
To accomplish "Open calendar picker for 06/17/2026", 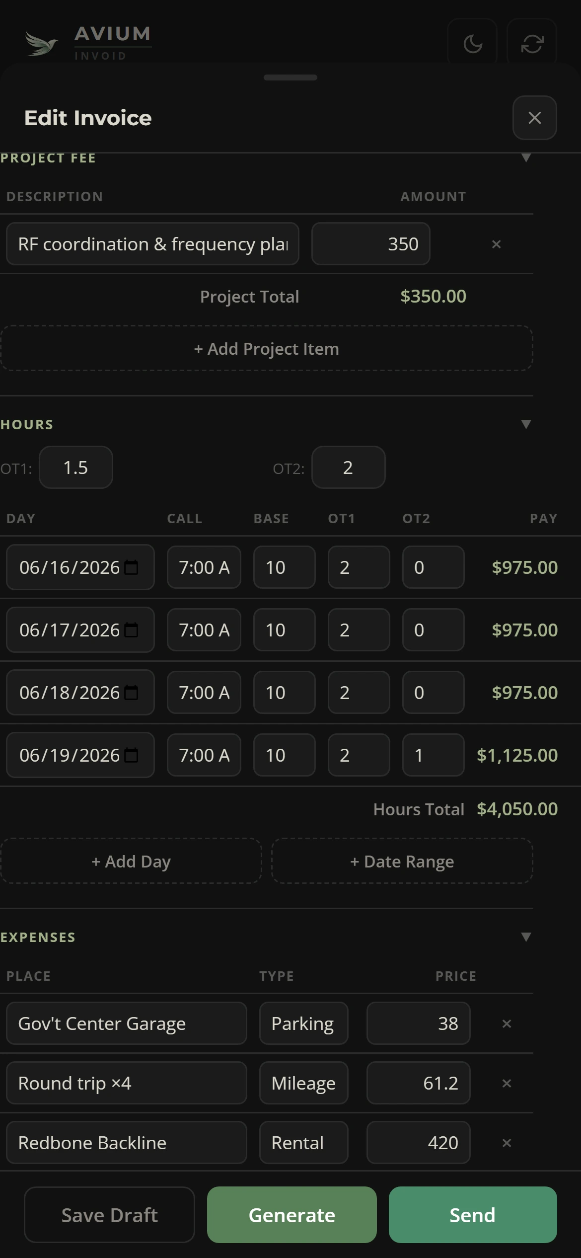I will point(131,630).
